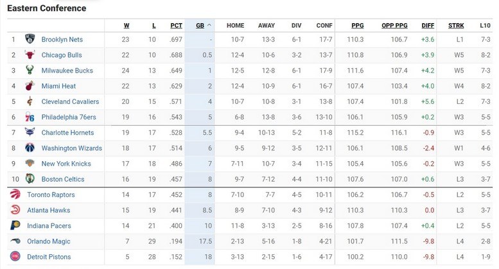Viewport: 499px width, 269px height.
Task: Click the Chicago Bulls logo icon
Action: [x=30, y=55]
